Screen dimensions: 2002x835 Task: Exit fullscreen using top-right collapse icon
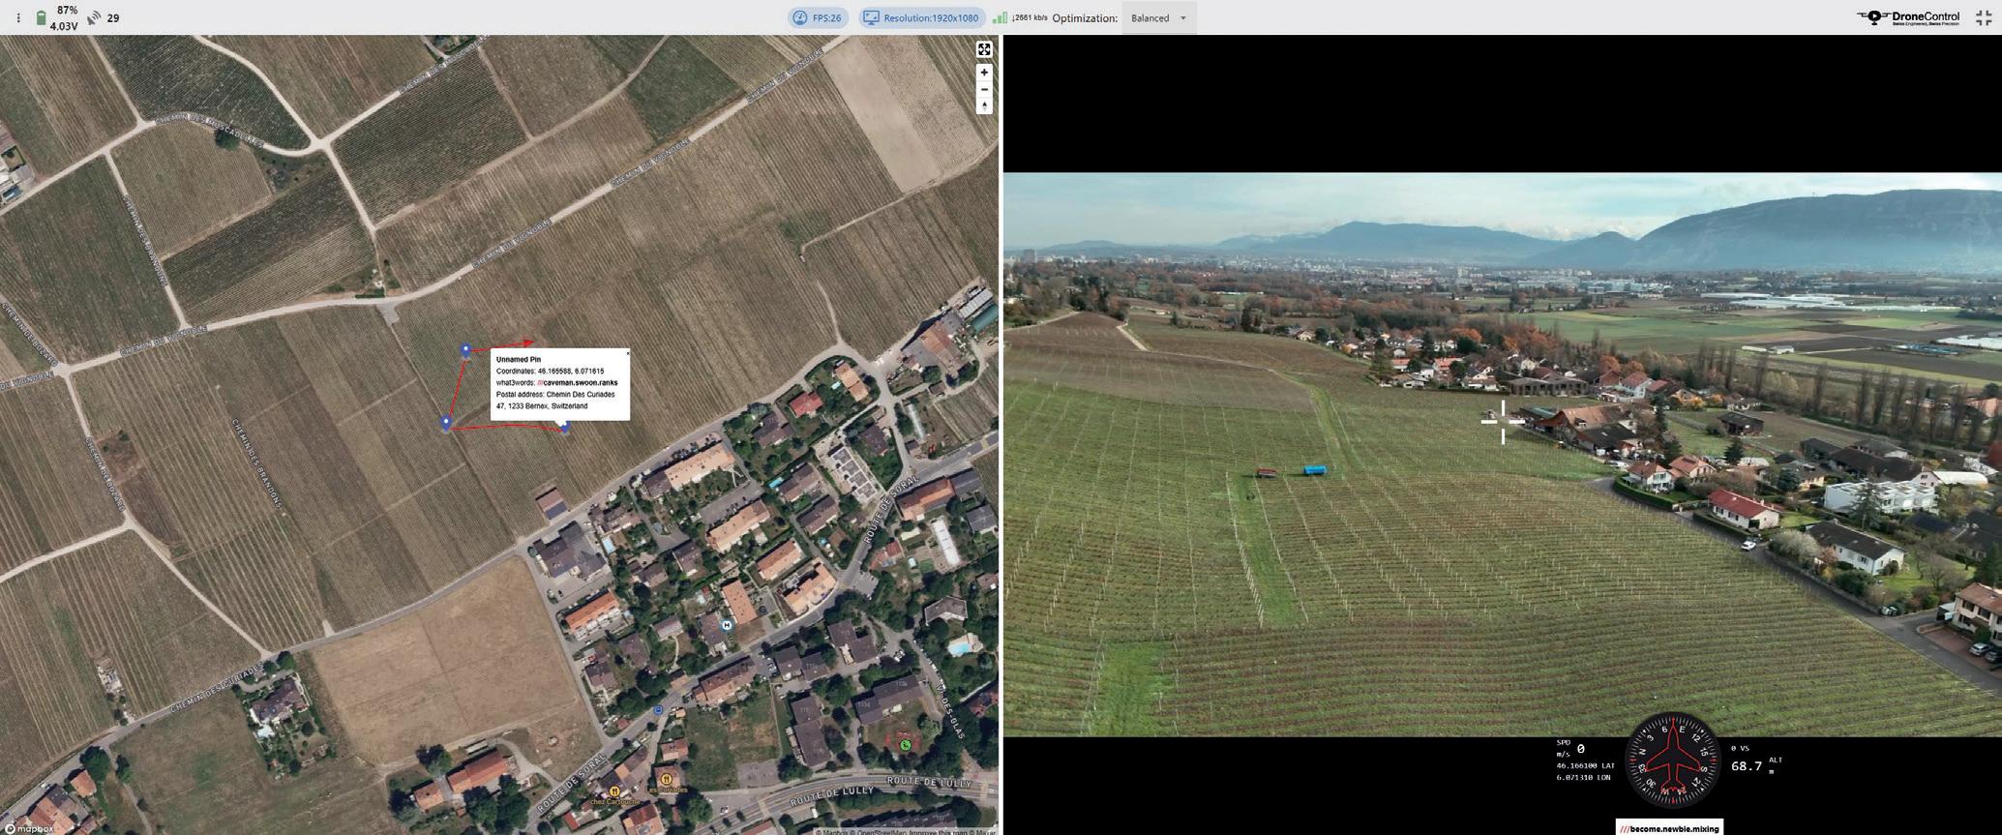point(1983,18)
